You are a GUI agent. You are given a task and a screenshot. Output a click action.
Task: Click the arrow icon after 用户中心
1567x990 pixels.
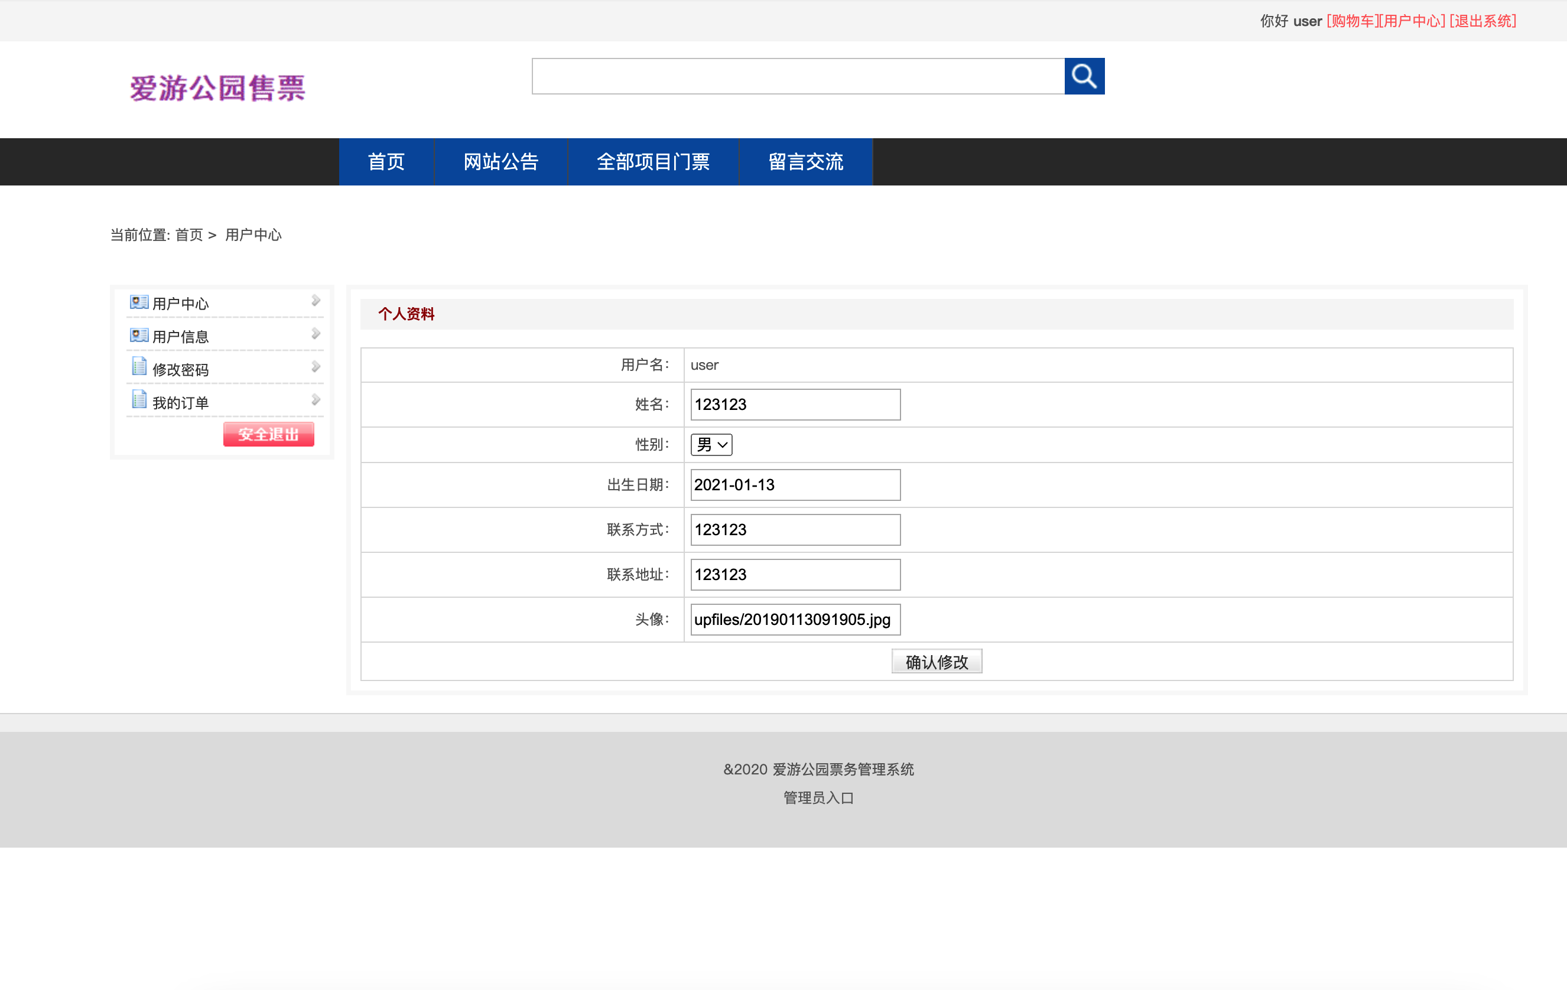coord(316,300)
